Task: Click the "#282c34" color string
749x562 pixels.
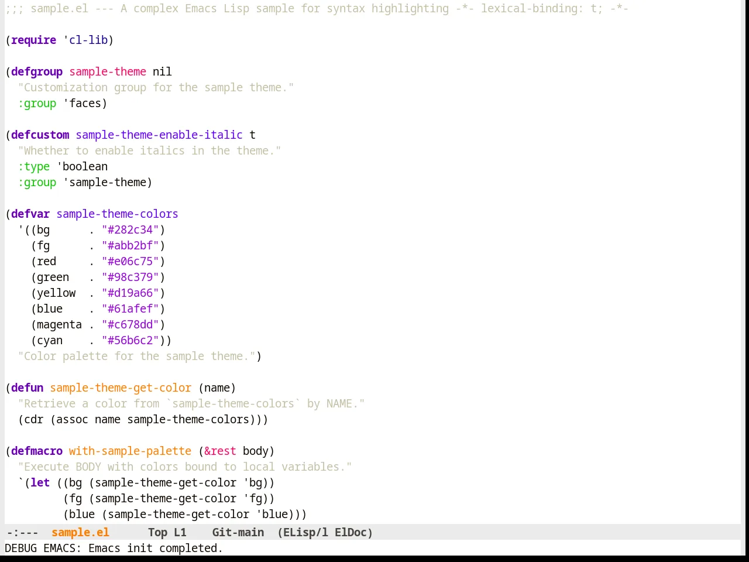Action: coord(130,229)
